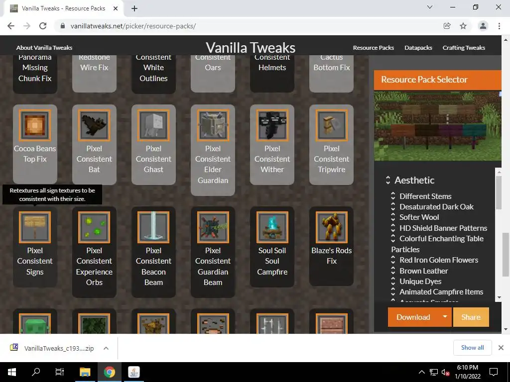Click the address bar URL field
The image size is (510, 382).
pyautogui.click(x=247, y=26)
